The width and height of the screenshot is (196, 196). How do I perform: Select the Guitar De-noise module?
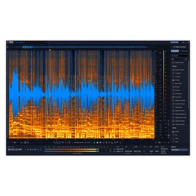coord(179,104)
